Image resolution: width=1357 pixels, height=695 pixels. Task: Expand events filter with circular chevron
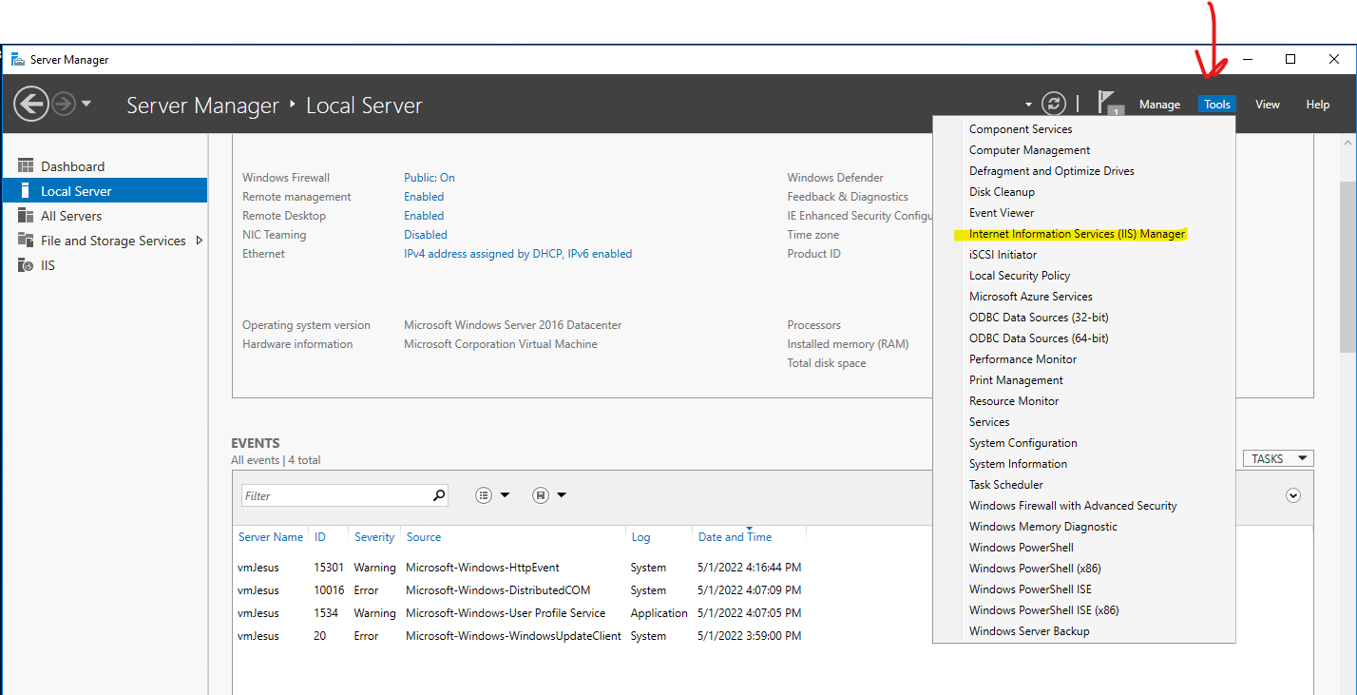point(1292,495)
